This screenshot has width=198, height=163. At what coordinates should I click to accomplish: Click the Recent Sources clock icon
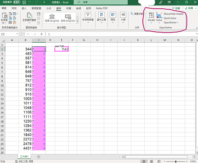point(15,18)
